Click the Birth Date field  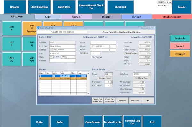[x=95, y=53]
